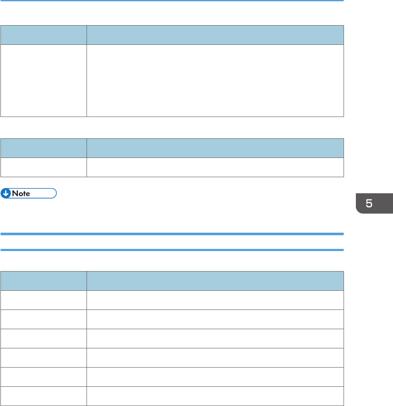Click the tall empty wide cell in first table

215,81
